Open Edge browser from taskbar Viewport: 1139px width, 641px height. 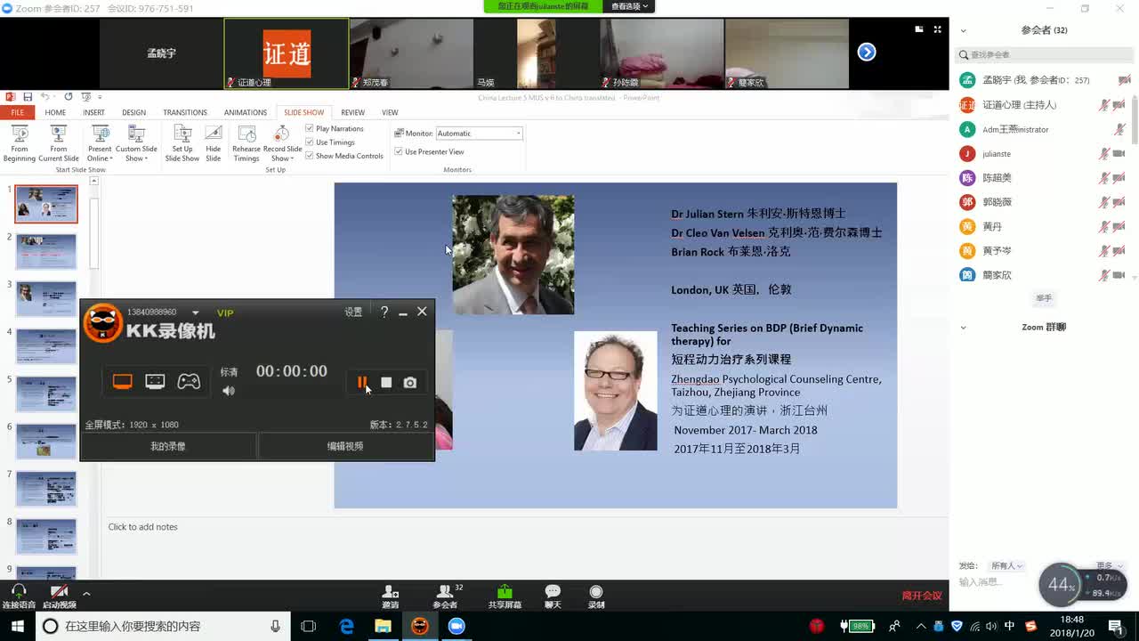[x=347, y=626]
